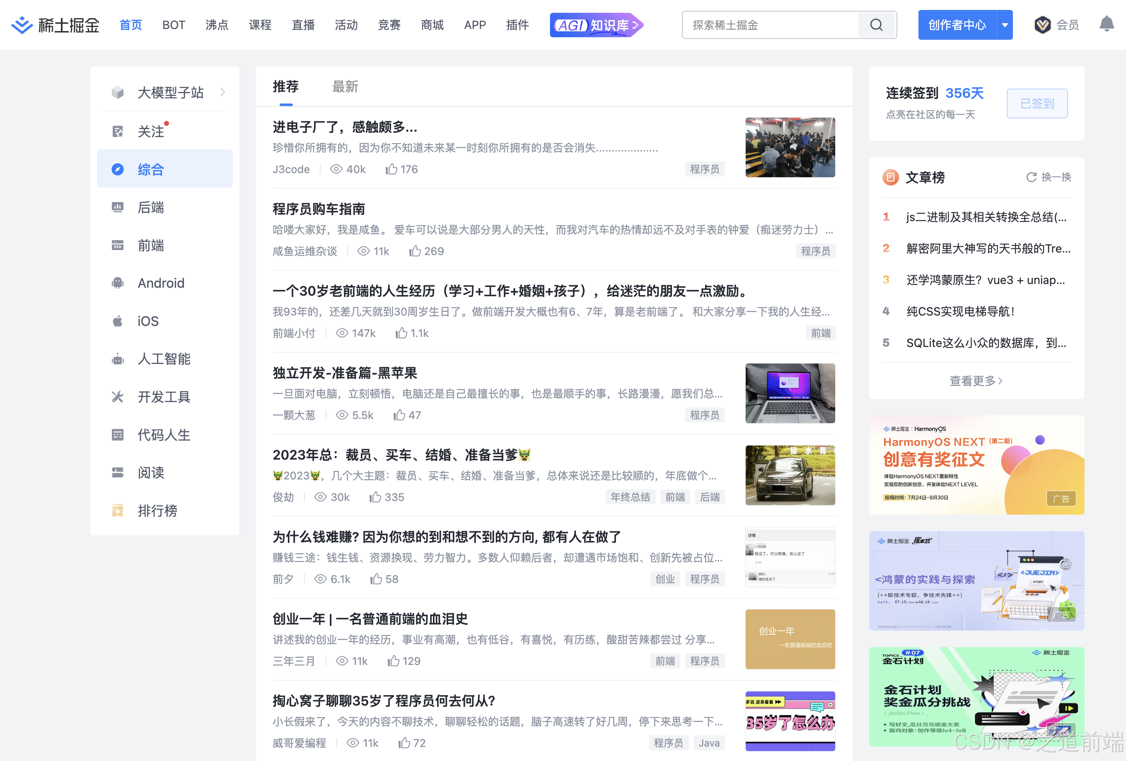1126x761 pixels.
Task: Open the iOS apple icon category
Action: pyautogui.click(x=118, y=321)
